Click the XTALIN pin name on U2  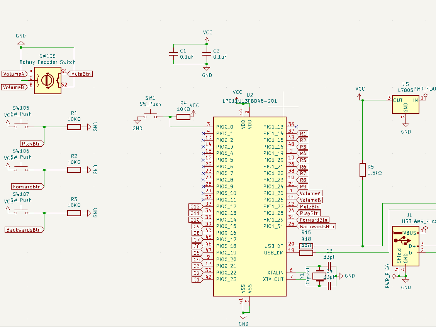(x=275, y=273)
